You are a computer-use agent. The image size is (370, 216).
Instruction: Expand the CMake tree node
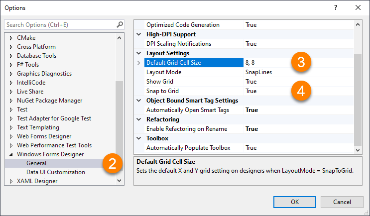tap(11, 38)
